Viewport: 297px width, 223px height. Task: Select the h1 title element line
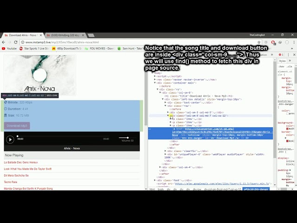[199, 96]
